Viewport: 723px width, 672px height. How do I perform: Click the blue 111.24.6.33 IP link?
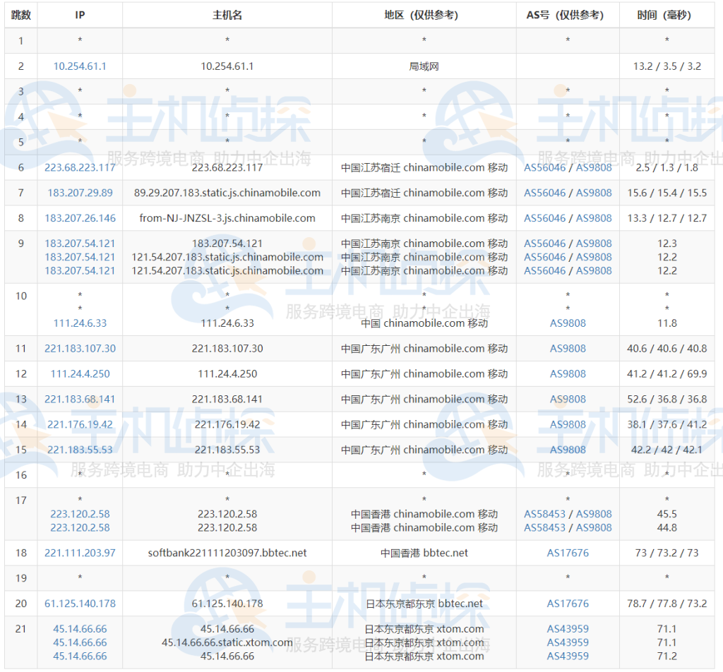coord(80,323)
